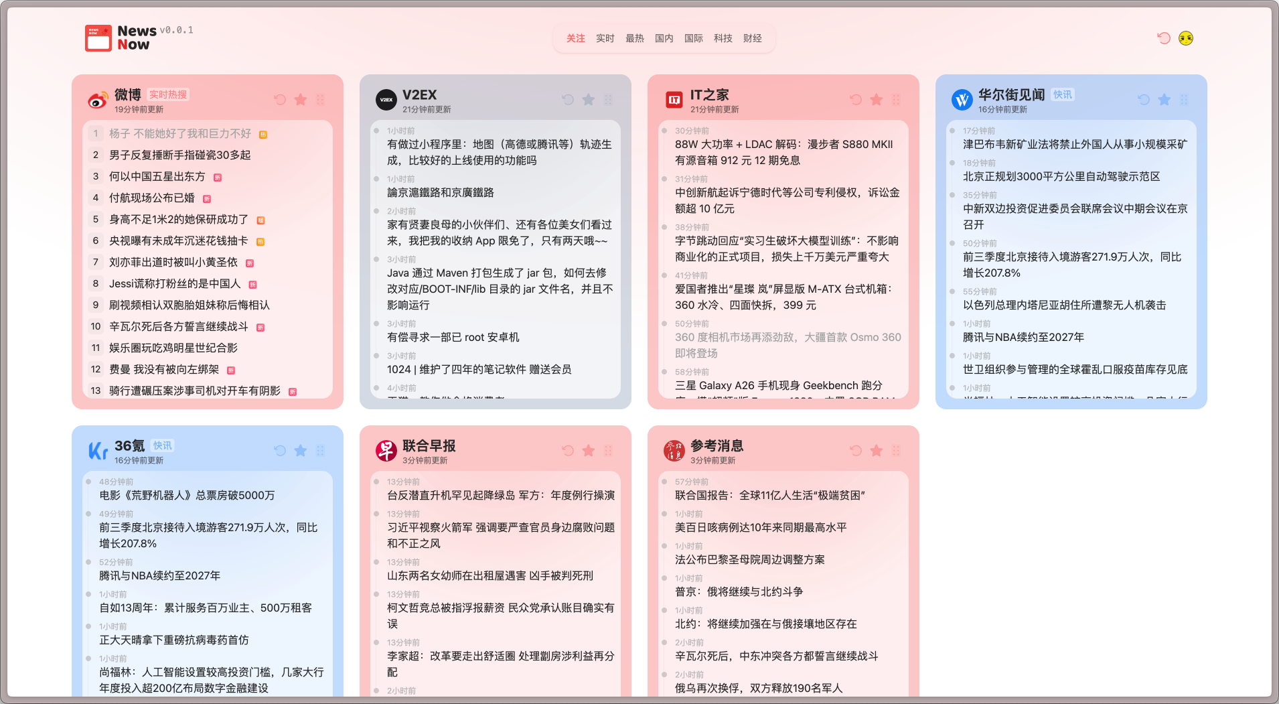Open 微博 item 何以中国五星出东方
The image size is (1279, 704).
tap(157, 176)
